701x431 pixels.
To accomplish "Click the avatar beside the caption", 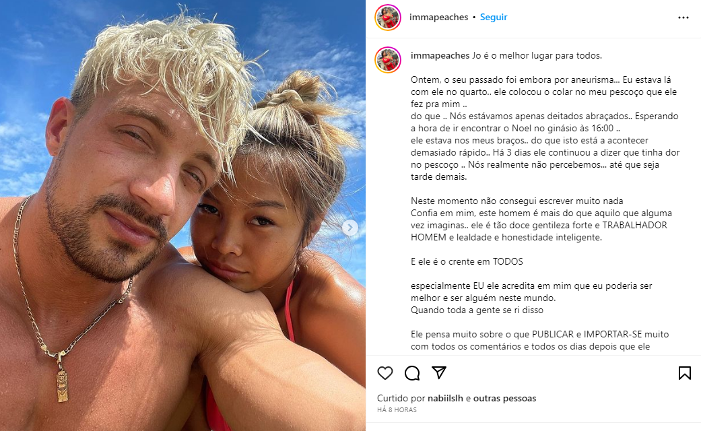I will (x=388, y=60).
